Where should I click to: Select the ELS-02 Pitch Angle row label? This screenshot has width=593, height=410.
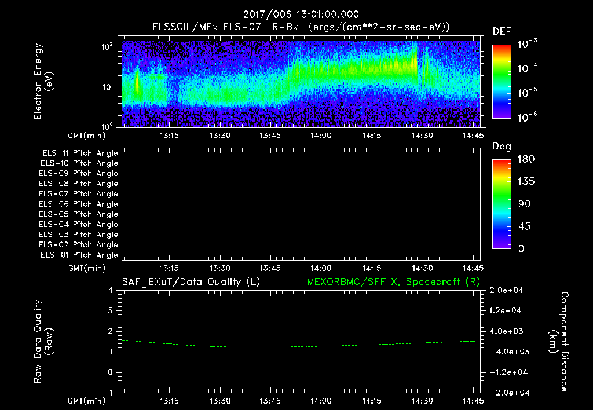tap(79, 245)
